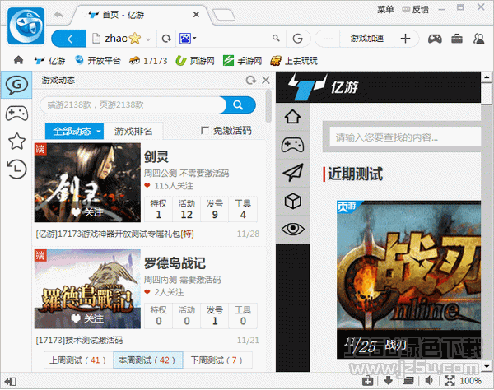Open the gamepad icon in top toolbar
Image resolution: width=494 pixels, height=390 pixels.
click(x=435, y=39)
